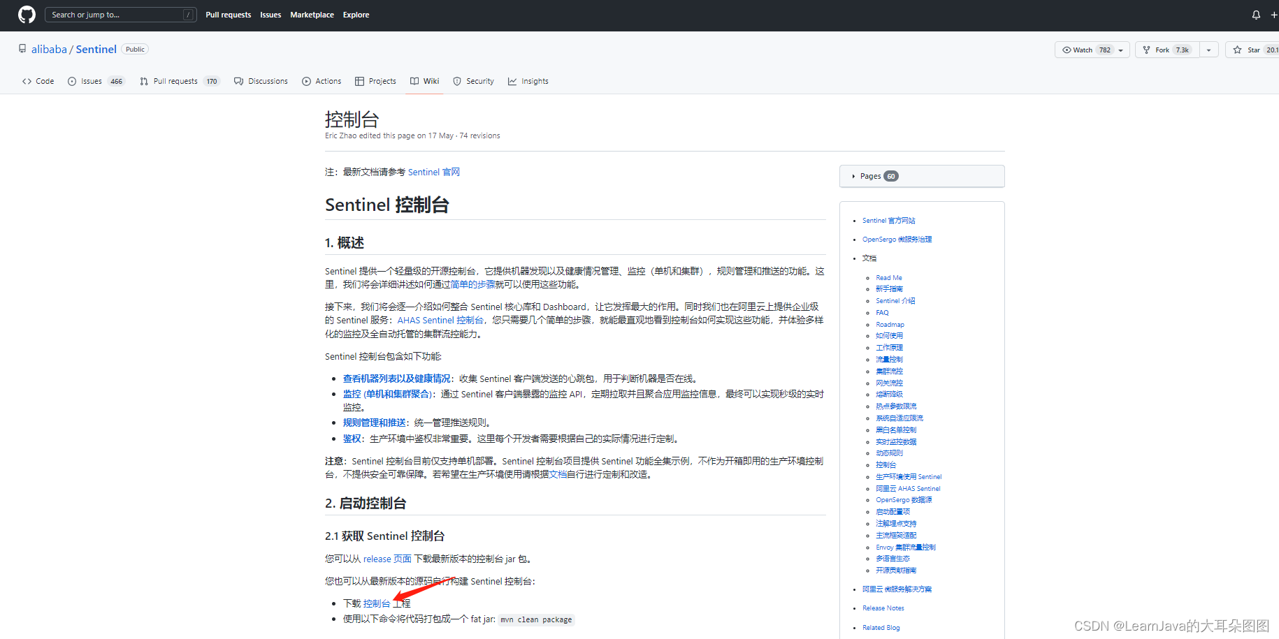
Task: Open the Security tab
Action: (473, 81)
